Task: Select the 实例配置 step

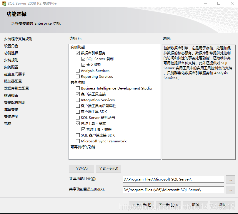Action: (x=11, y=67)
